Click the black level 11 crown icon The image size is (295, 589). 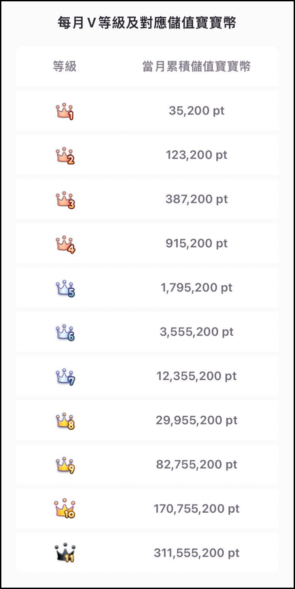point(65,553)
